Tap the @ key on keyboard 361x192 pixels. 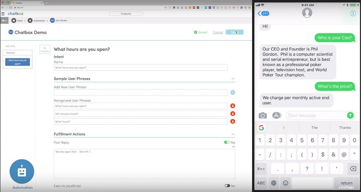point(344,155)
